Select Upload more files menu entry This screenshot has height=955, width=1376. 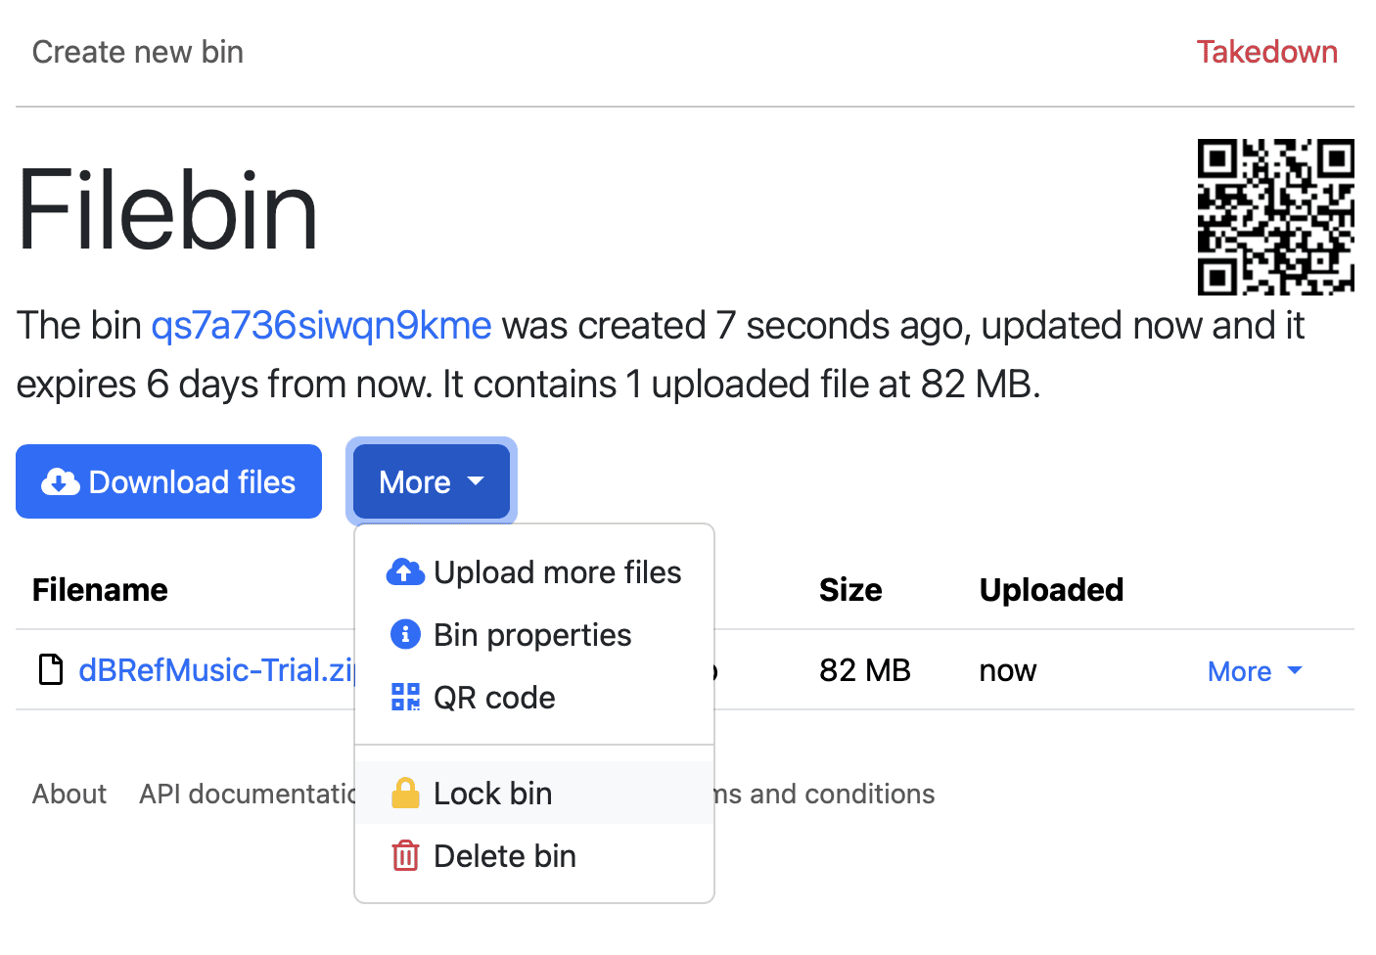click(x=557, y=572)
